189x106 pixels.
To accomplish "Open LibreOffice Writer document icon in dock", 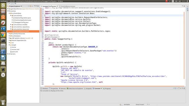I will (x=3, y=58).
